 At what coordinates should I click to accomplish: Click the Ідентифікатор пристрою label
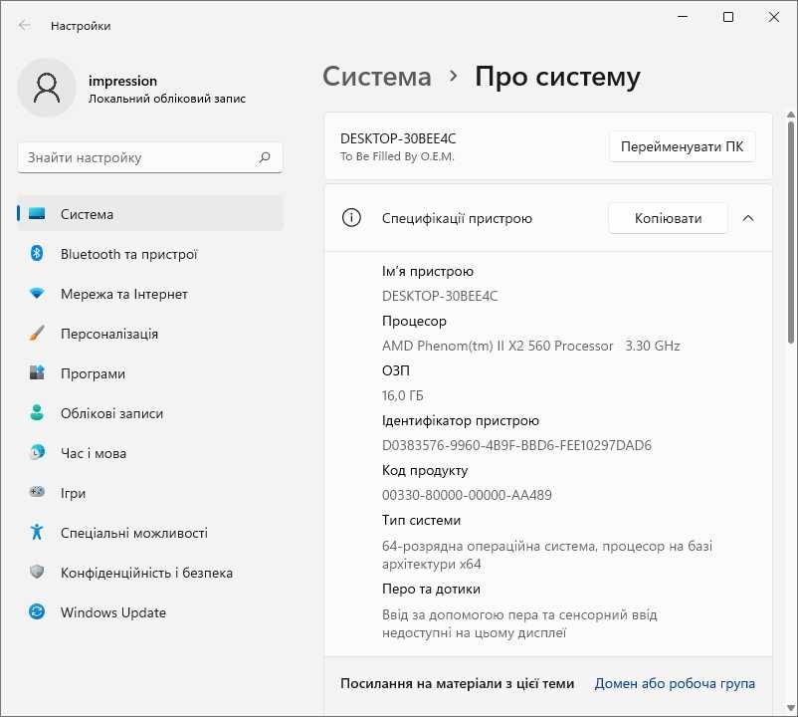click(x=460, y=420)
